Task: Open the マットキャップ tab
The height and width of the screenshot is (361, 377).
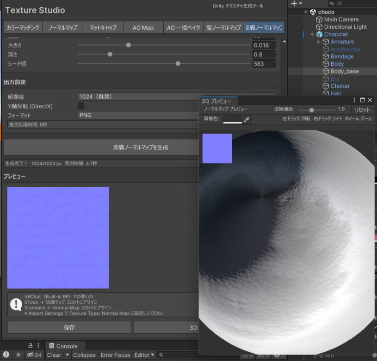Action: (103, 27)
